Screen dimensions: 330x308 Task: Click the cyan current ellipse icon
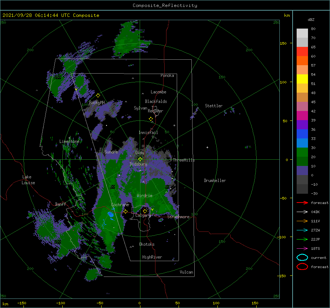point(302,257)
